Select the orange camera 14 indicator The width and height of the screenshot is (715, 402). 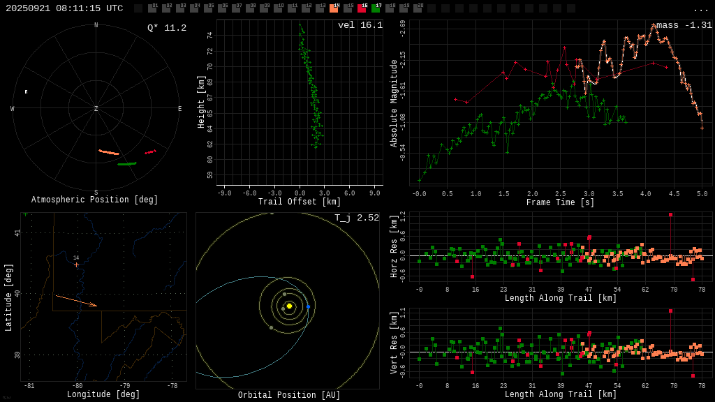(x=334, y=8)
